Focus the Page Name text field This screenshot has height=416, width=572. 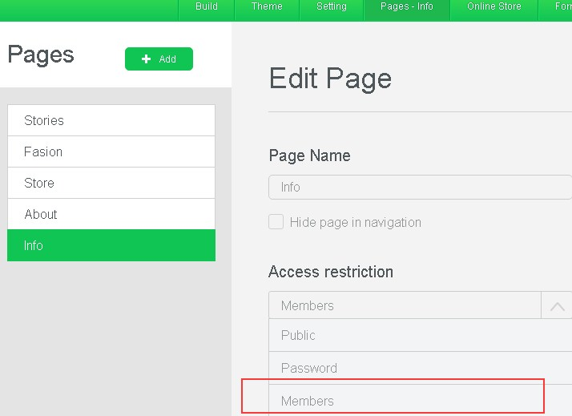coord(420,187)
